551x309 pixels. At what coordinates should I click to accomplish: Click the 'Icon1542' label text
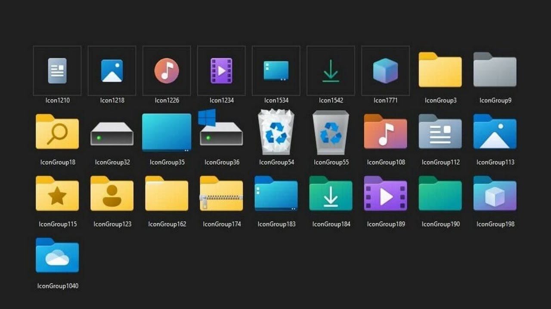pos(331,100)
